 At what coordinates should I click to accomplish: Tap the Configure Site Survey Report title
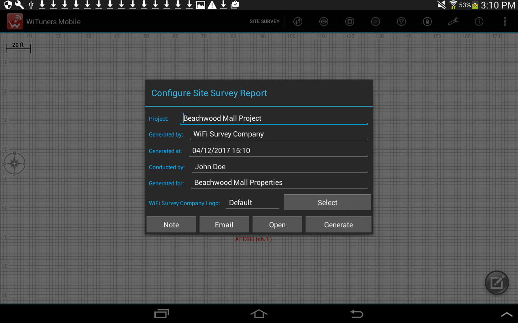[x=209, y=93]
